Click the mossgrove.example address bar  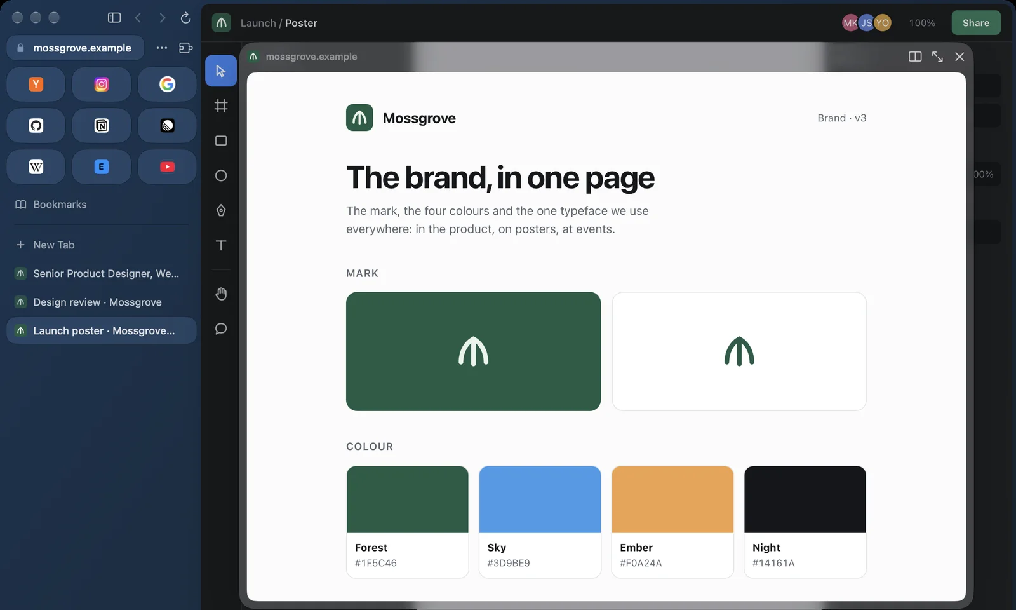coord(76,48)
